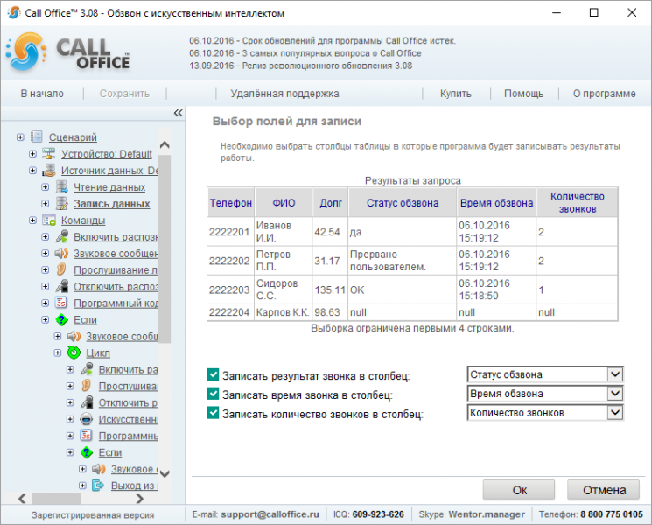Viewport: 652px width, 525px height.
Task: Expand the first Если tree node
Action: [45, 319]
